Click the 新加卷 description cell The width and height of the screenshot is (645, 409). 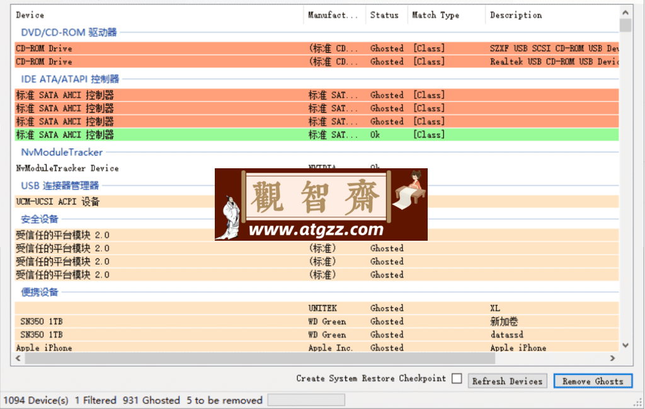point(504,321)
